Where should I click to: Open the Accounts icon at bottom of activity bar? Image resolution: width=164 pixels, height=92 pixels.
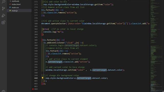(x=3, y=91)
